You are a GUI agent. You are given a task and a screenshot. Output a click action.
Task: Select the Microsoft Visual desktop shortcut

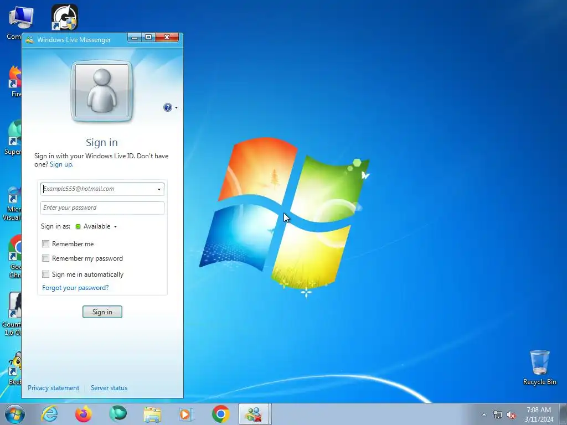click(x=13, y=204)
